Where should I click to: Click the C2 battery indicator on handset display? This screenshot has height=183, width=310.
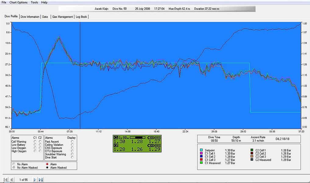157,145
